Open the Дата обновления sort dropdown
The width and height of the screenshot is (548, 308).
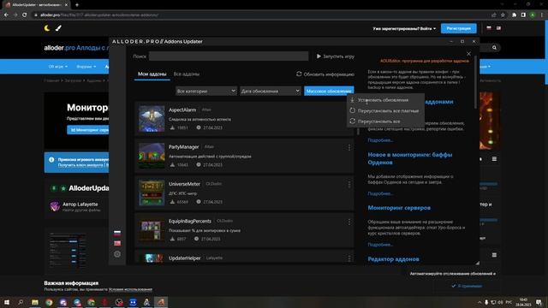(271, 92)
